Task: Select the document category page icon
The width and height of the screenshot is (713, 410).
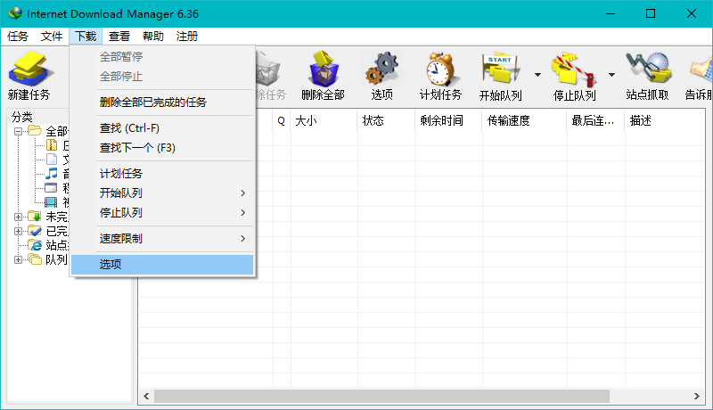Action: (52, 159)
